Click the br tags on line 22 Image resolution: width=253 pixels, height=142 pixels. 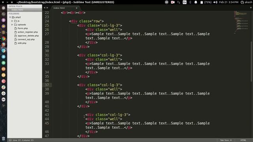(73, 13)
